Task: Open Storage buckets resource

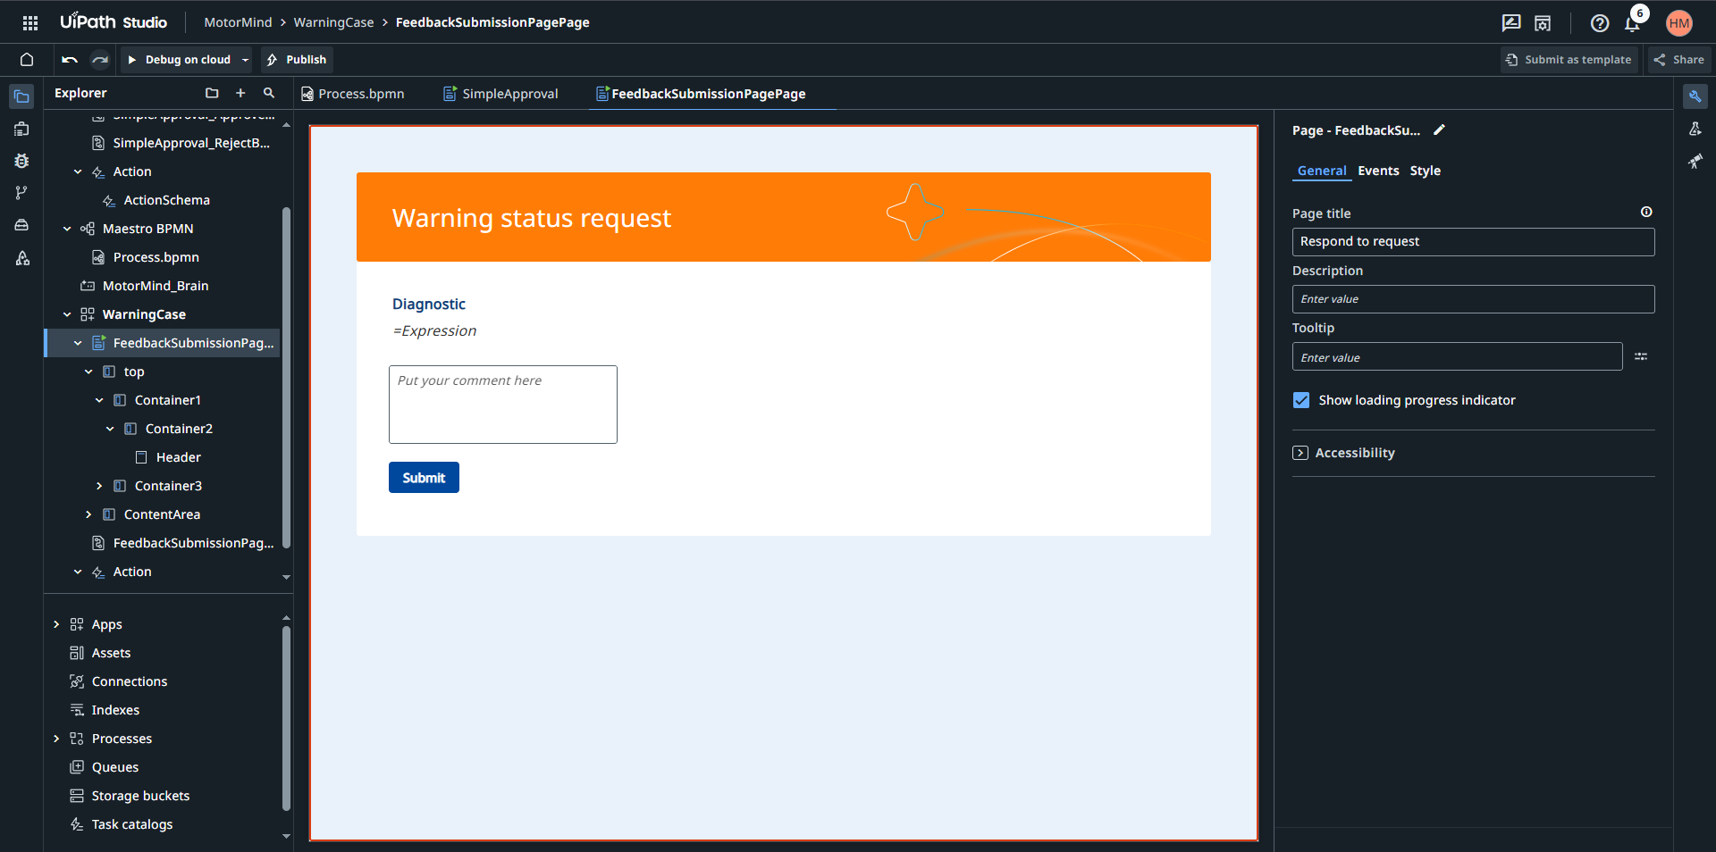Action: tap(140, 796)
